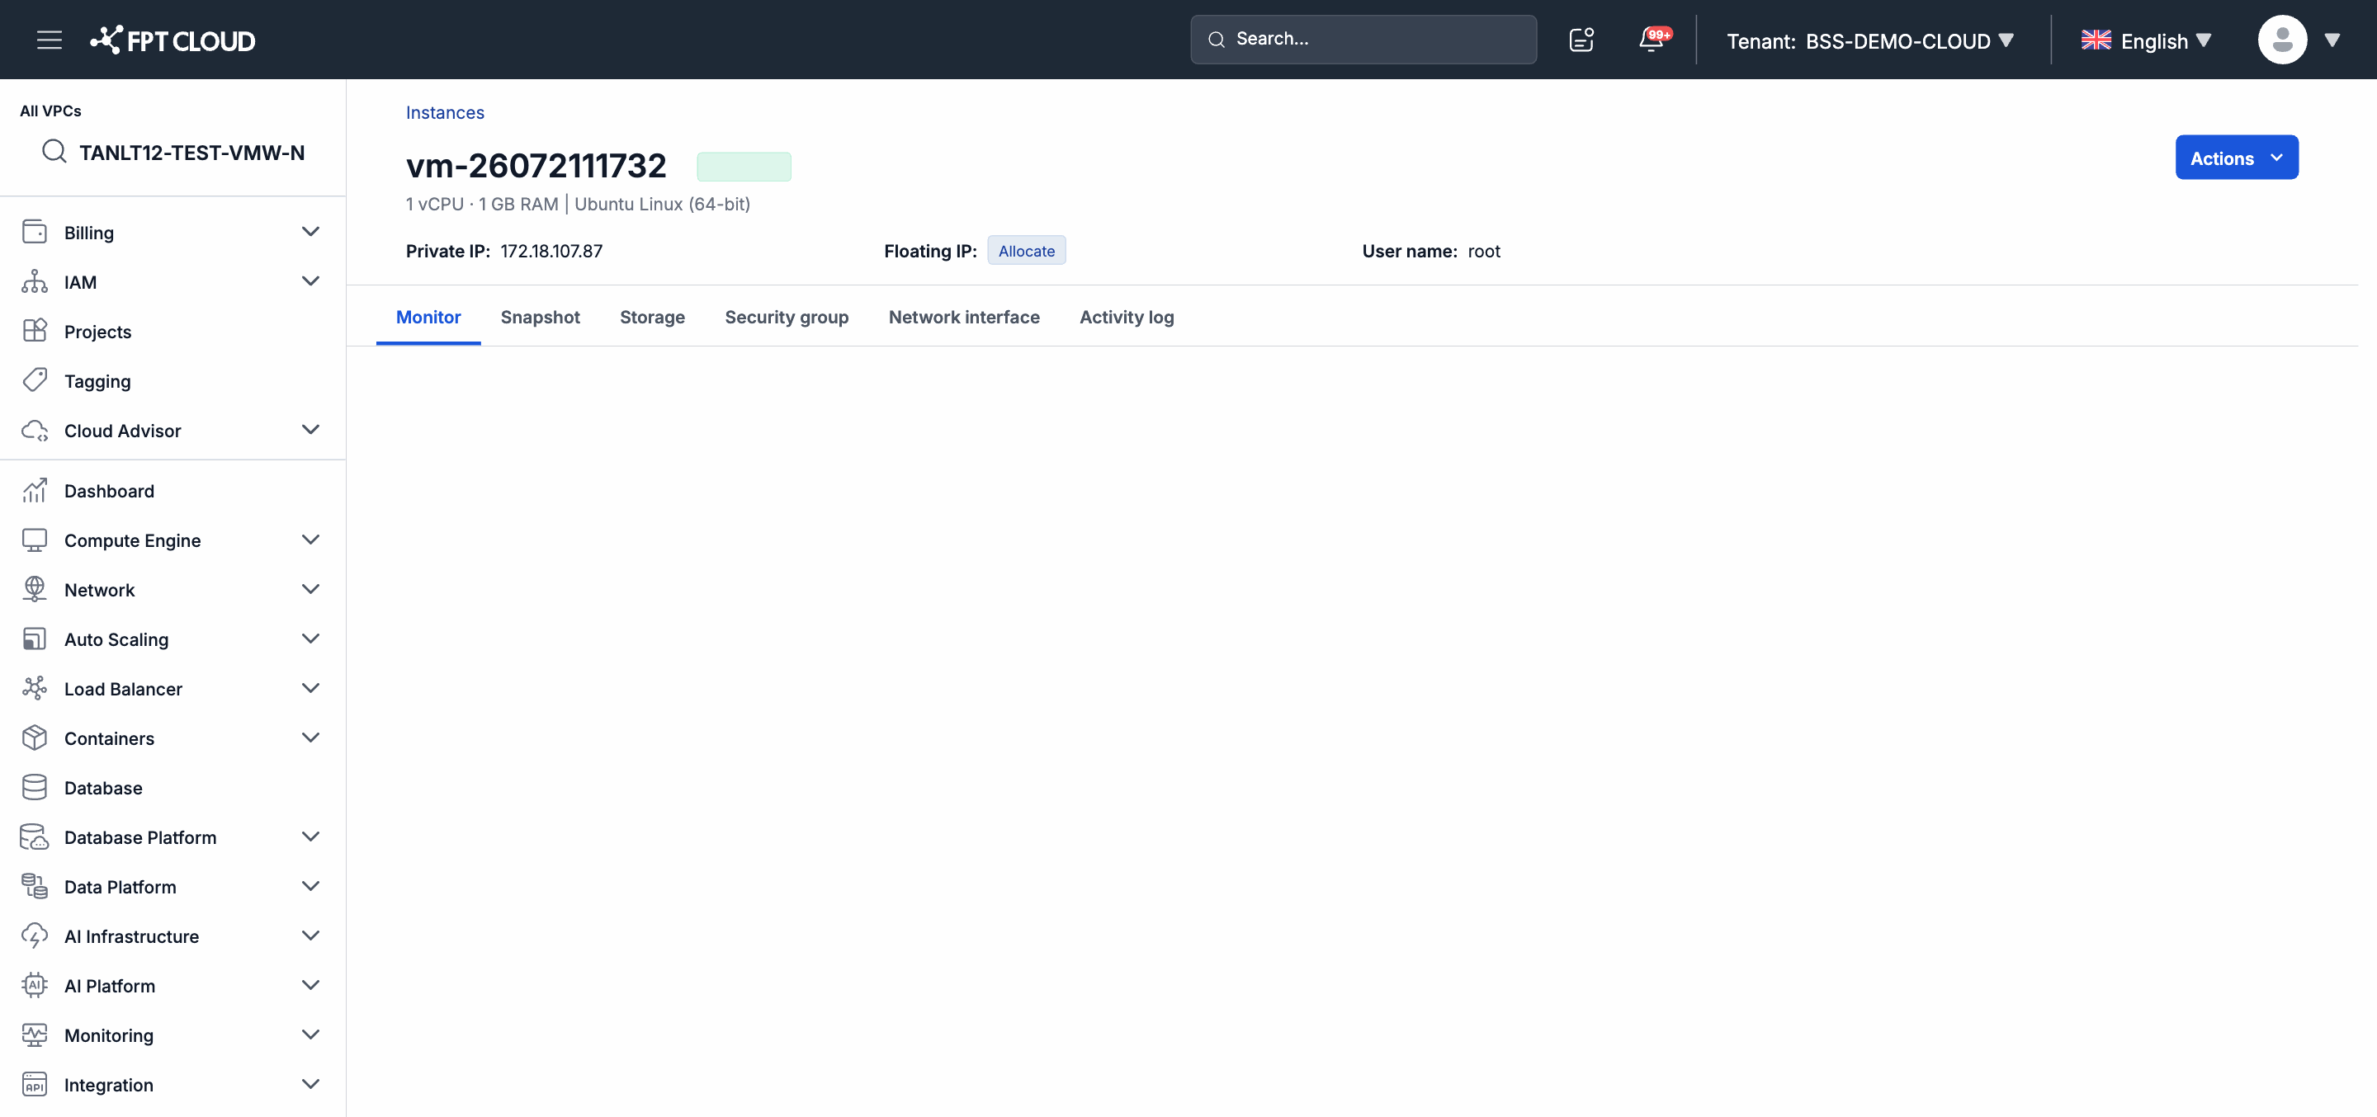Screen dimensions: 2377x1117
Task: Expand the Data Platform chevron
Action: [311, 885]
